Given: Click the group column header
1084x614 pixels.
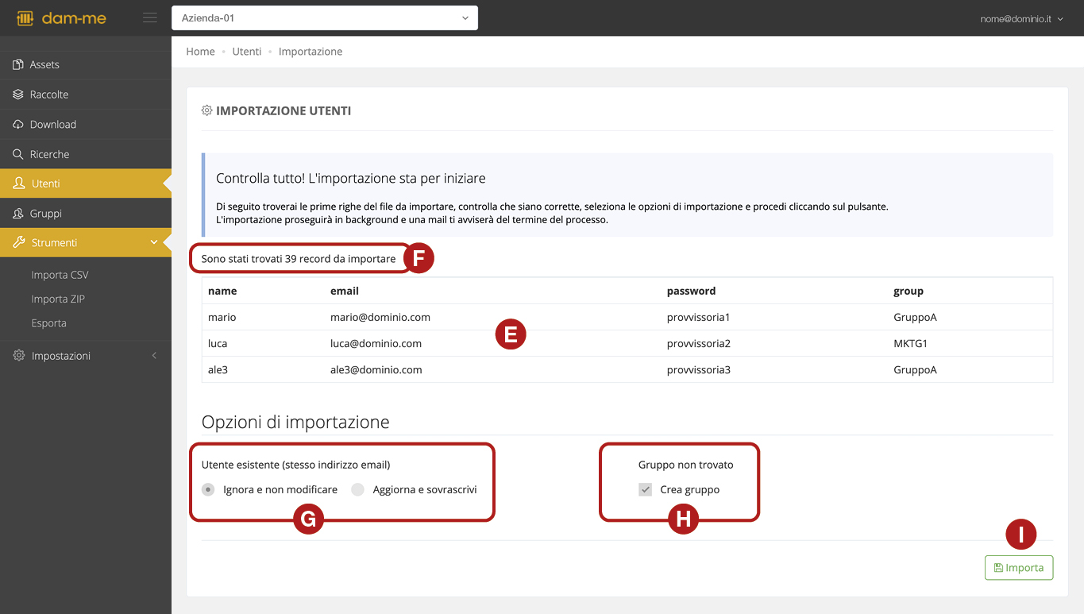Looking at the screenshot, I should pos(908,291).
